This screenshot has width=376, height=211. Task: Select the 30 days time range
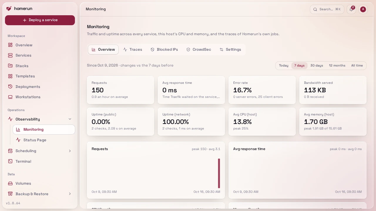coord(317,66)
